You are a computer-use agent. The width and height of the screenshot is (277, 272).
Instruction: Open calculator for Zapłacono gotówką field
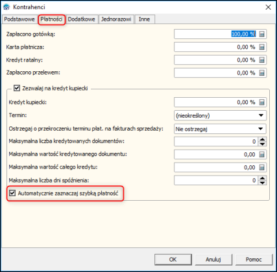pyautogui.click(x=261, y=34)
